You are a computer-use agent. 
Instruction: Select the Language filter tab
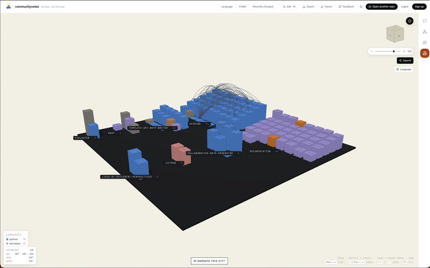click(x=227, y=6)
